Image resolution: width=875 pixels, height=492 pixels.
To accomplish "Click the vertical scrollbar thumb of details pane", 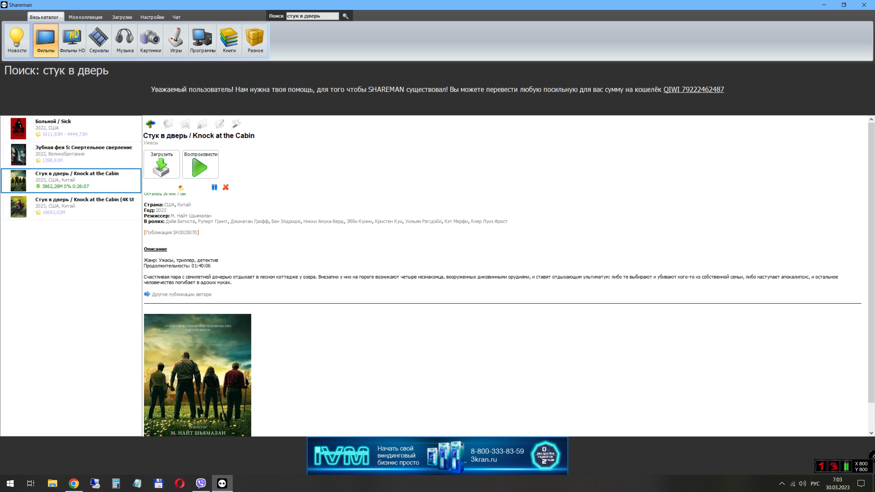I will 871,262.
